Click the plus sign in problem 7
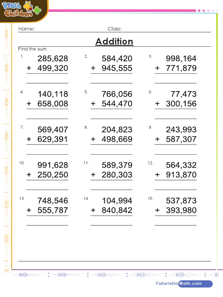223x297 pixels. (29, 139)
